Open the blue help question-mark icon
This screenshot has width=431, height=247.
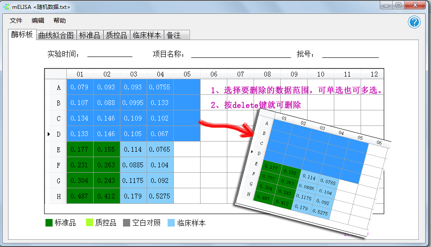414,22
